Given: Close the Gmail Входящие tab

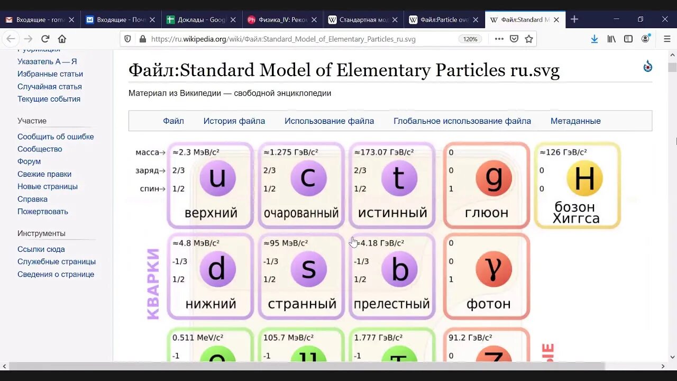Looking at the screenshot, I should click(x=71, y=20).
